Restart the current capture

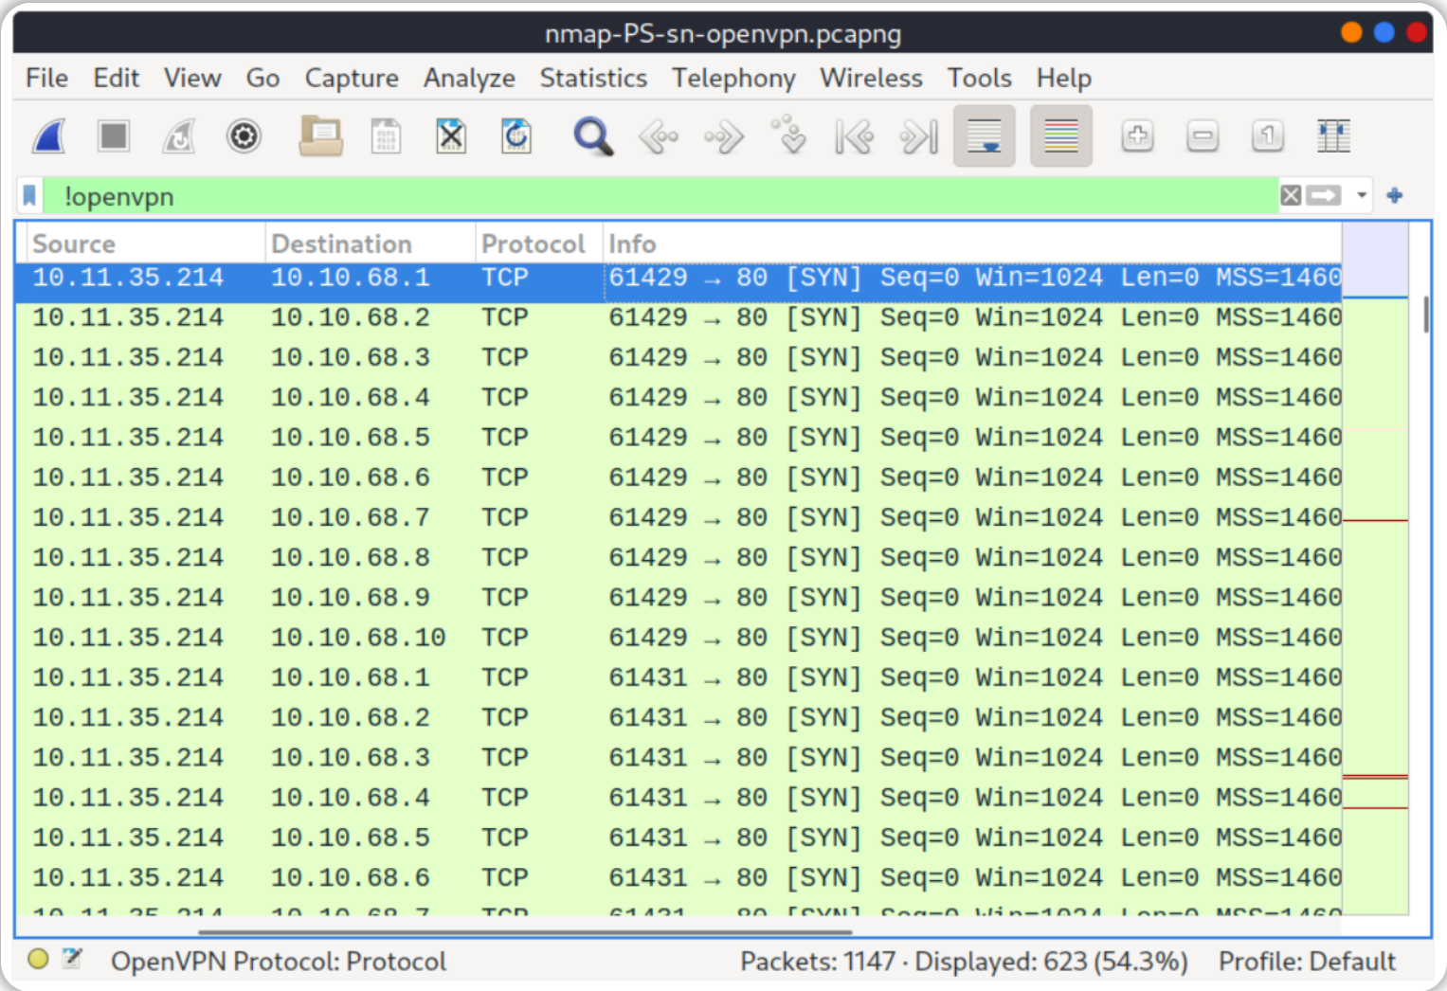[x=179, y=136]
